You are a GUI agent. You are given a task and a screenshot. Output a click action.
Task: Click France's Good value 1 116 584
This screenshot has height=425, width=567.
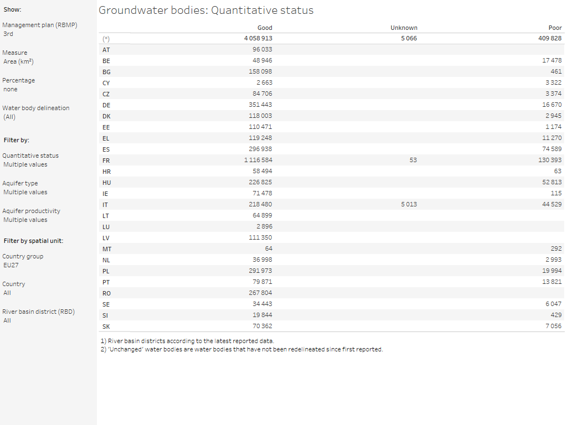(x=258, y=160)
